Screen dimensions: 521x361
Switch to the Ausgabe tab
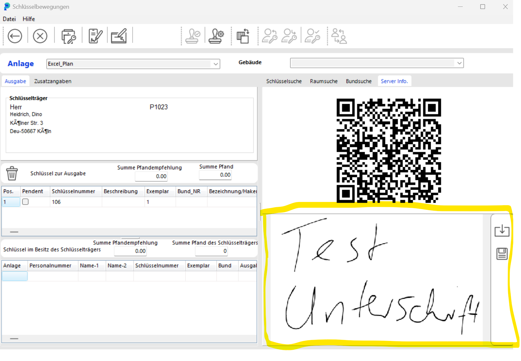[x=15, y=81]
